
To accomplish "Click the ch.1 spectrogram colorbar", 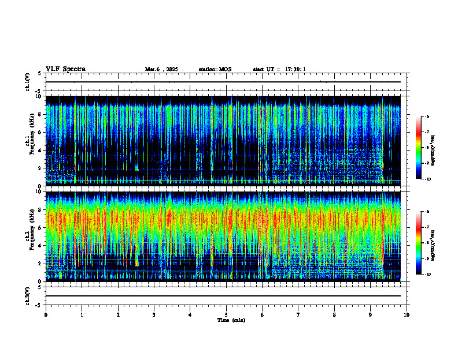I will 418,148.
